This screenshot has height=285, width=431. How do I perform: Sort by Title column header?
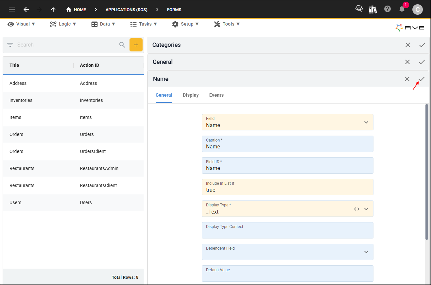click(14, 65)
